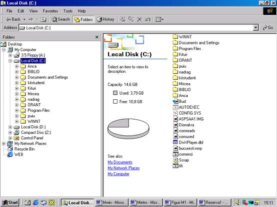Open the Views dropdown button
The width and height of the screenshot is (277, 207).
pyautogui.click(x=159, y=19)
